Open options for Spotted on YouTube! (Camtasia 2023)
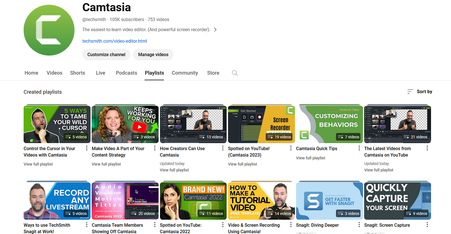The width and height of the screenshot is (451, 234). coord(291,148)
